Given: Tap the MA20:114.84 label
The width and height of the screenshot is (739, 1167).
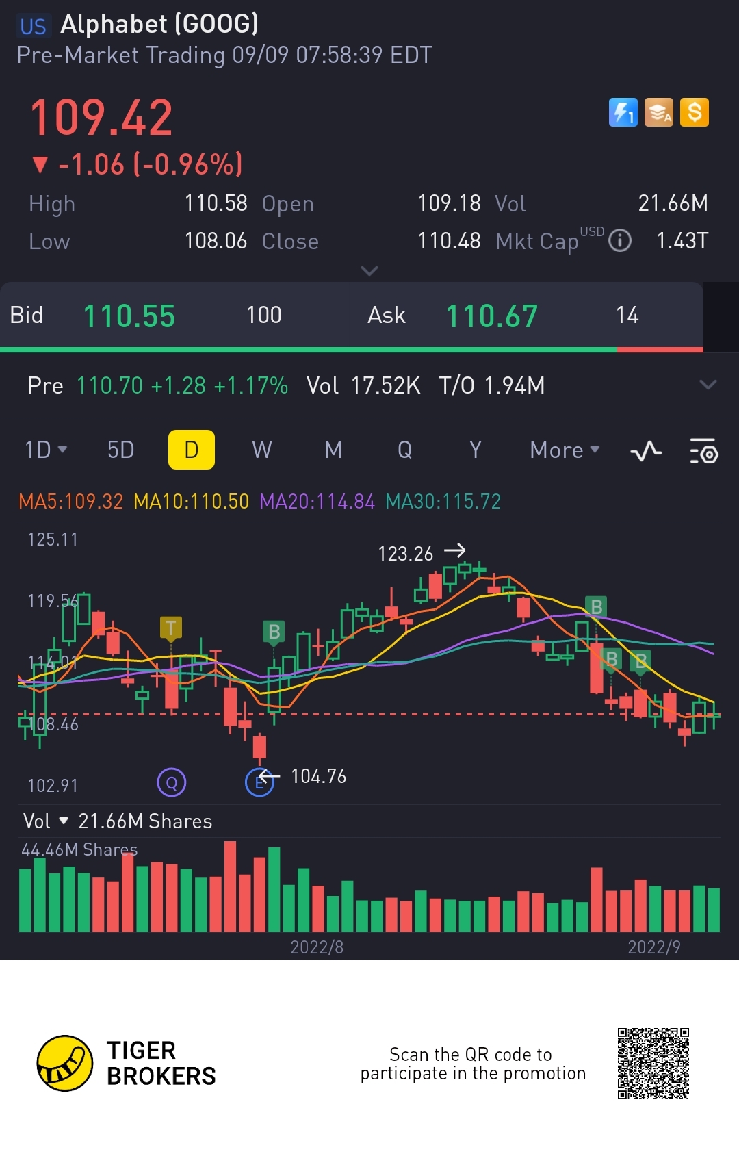Looking at the screenshot, I should pos(317,502).
